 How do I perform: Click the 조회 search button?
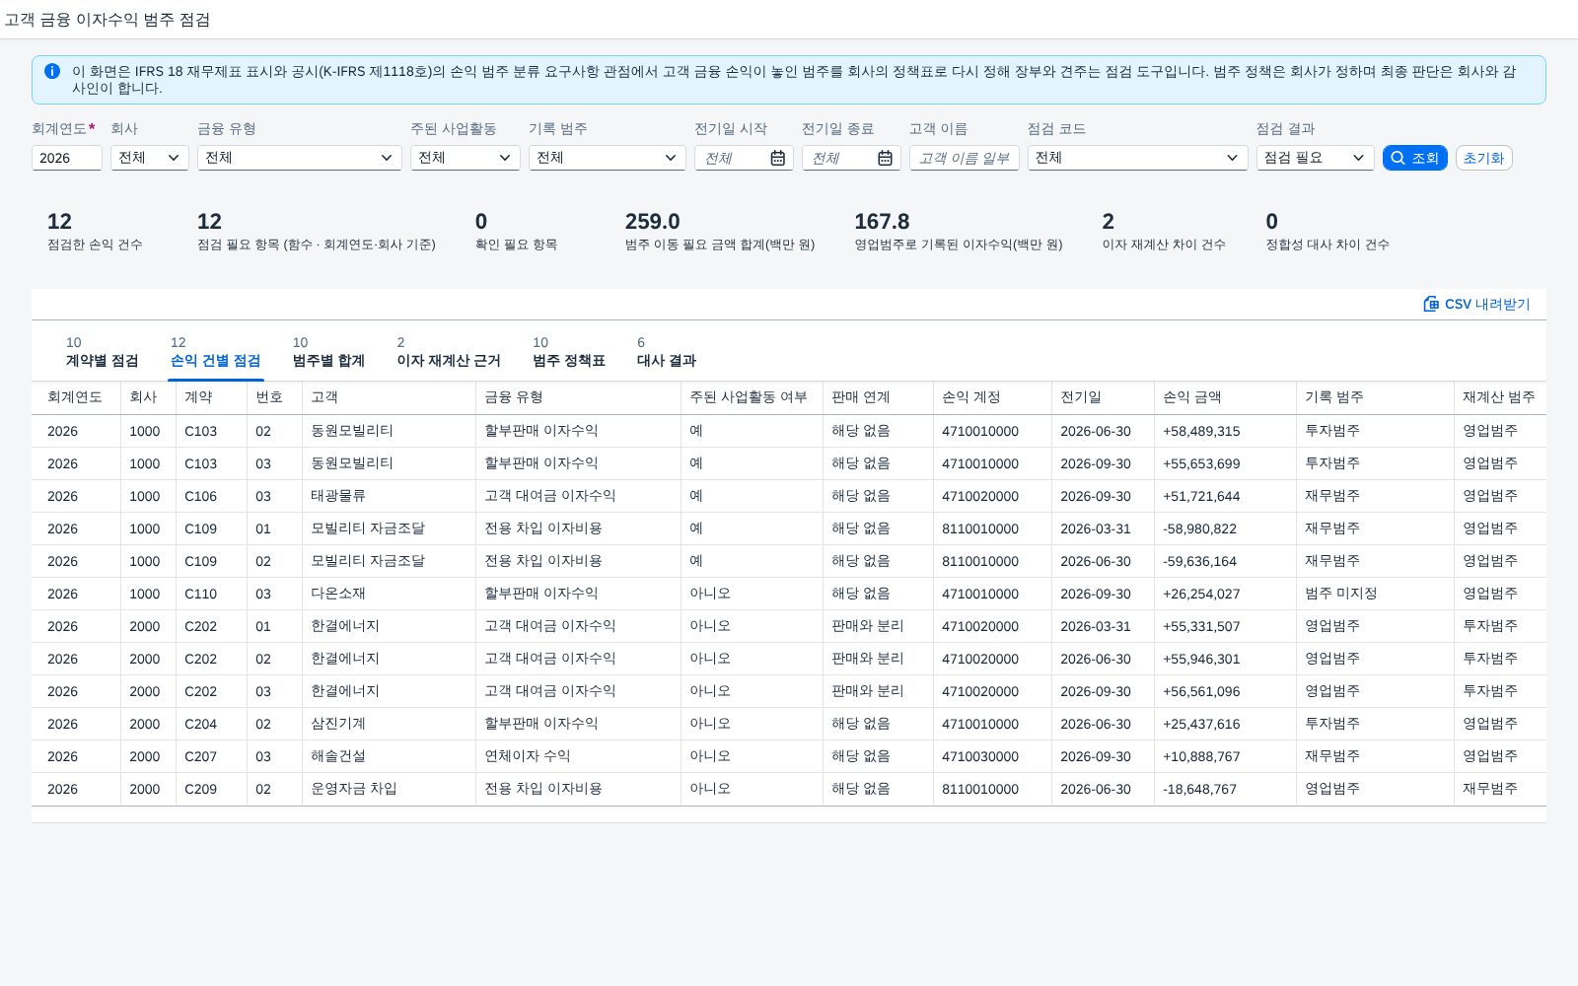1414,158
